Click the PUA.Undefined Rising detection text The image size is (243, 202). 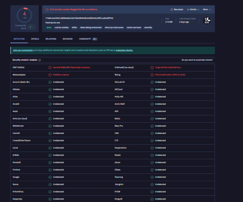(170, 75)
